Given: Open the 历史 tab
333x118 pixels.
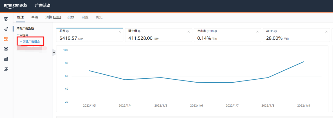Looking at the screenshot, I should click(99, 17).
